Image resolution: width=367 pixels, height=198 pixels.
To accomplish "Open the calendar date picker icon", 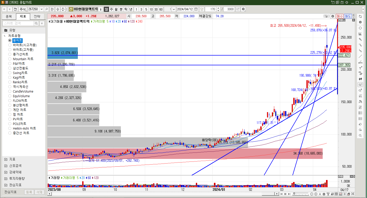I will coord(196,9).
